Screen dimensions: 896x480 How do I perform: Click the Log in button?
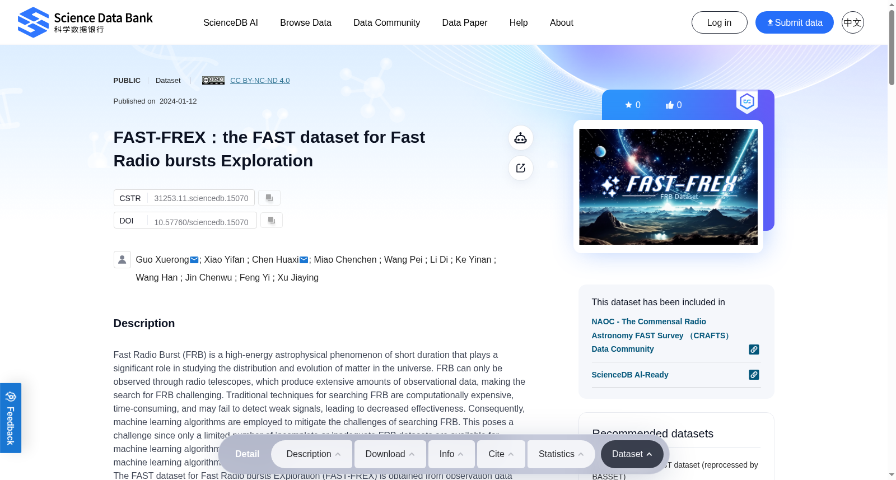point(719,22)
